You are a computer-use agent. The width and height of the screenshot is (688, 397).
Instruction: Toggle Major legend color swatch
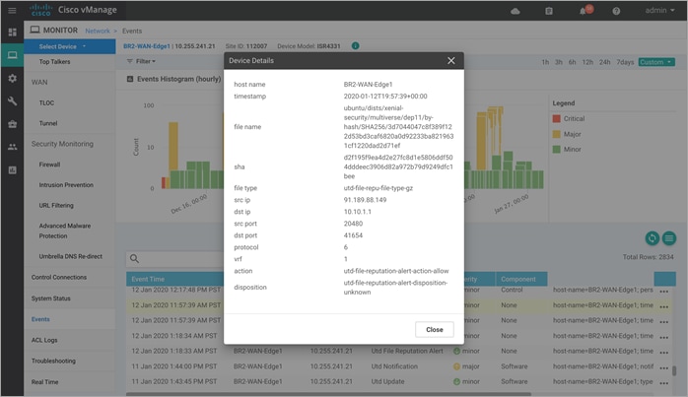556,134
